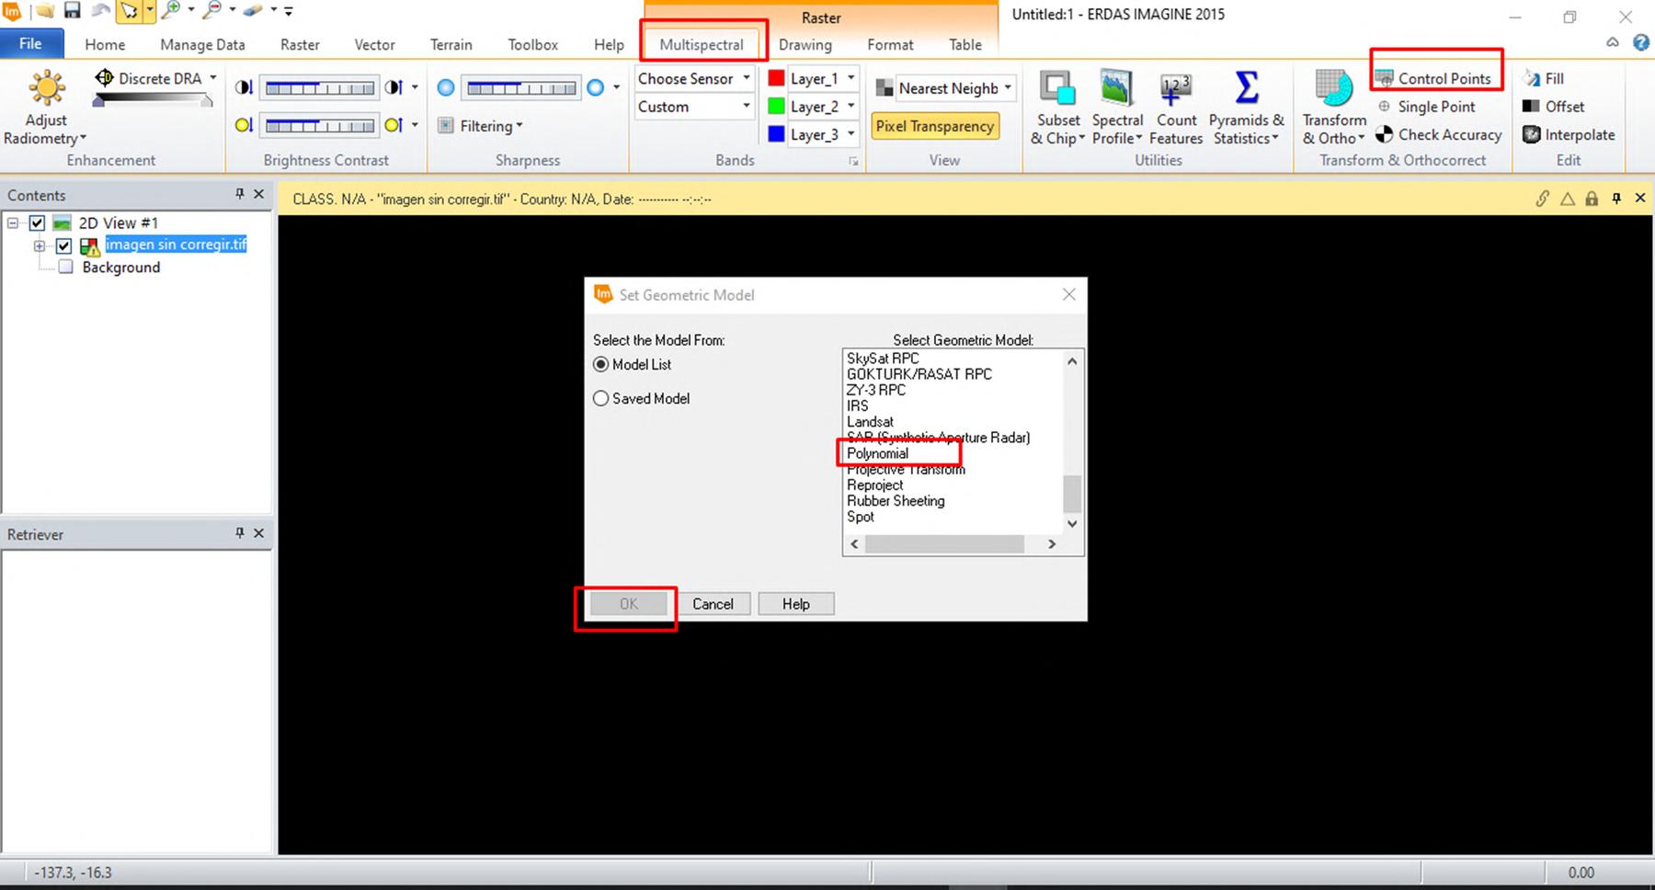Toggle the 2D View #1 checkbox
The width and height of the screenshot is (1655, 890).
pyautogui.click(x=37, y=223)
